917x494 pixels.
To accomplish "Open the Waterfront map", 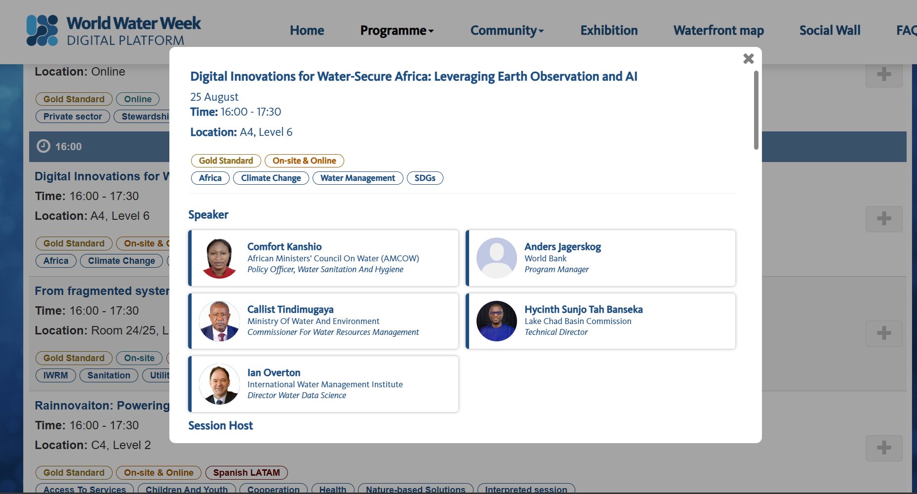I will pos(718,31).
